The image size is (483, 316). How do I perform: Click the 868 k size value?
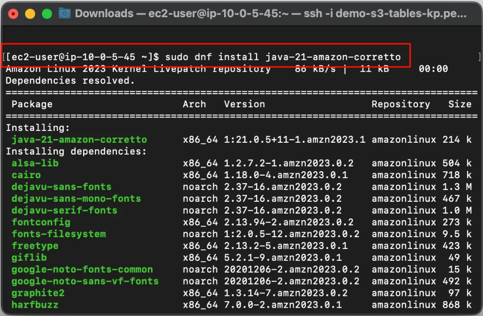click(x=457, y=305)
